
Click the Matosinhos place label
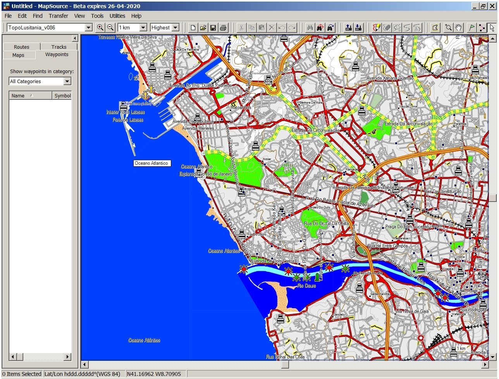[x=241, y=108]
